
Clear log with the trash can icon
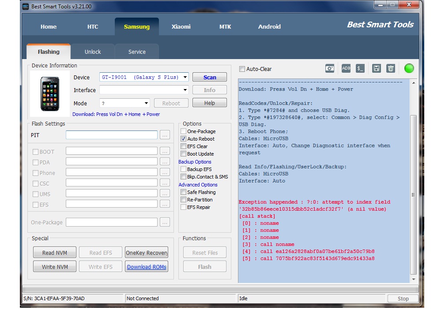click(391, 68)
